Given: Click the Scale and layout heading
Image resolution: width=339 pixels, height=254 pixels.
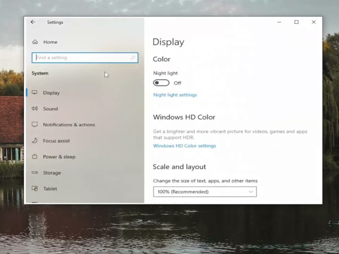Looking at the screenshot, I should pos(179,167).
